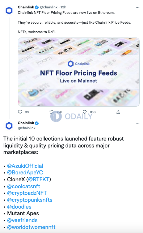Click the Chainlink avatar on top tweet

coord(9,11)
